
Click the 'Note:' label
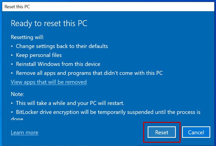(x=17, y=94)
